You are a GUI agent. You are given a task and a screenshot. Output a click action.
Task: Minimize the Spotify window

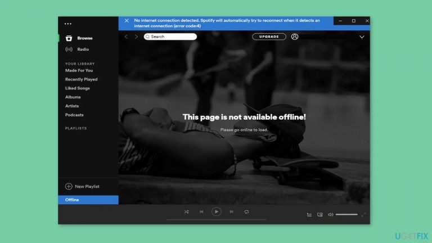pos(340,21)
